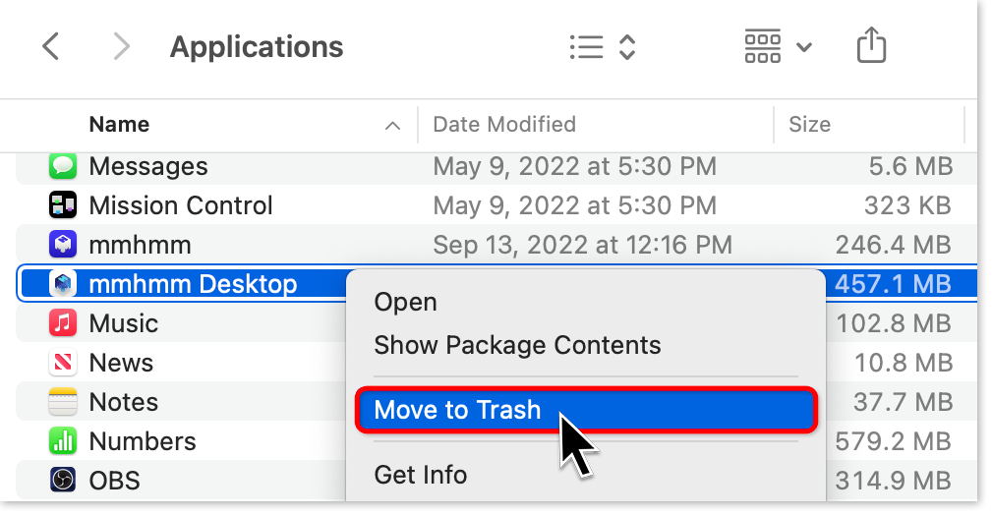
Task: Expand group-by dropdown chevron
Action: coord(803,47)
